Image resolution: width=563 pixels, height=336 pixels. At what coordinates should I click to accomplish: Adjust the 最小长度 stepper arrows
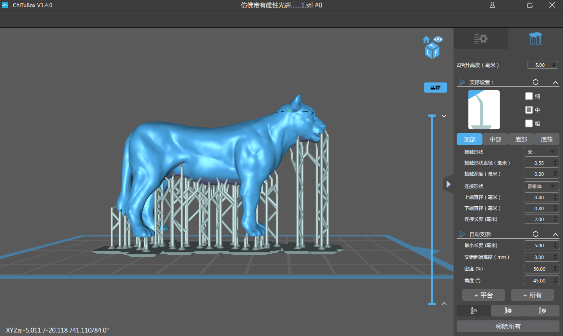pyautogui.click(x=556, y=245)
